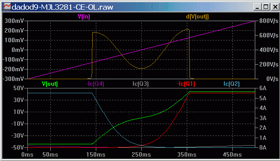Click the window title dadod9-MJL3281-CE-OL.raw

coord(62,7)
